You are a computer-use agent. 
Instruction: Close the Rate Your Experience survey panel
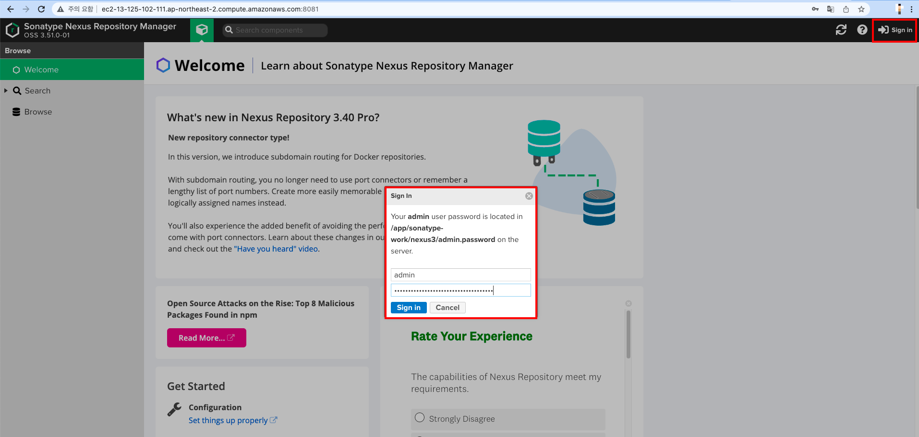pos(629,303)
